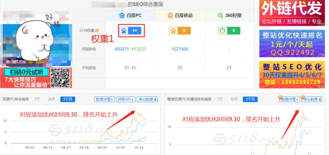
Task: Click the QR code in the promo
Action: [60, 77]
